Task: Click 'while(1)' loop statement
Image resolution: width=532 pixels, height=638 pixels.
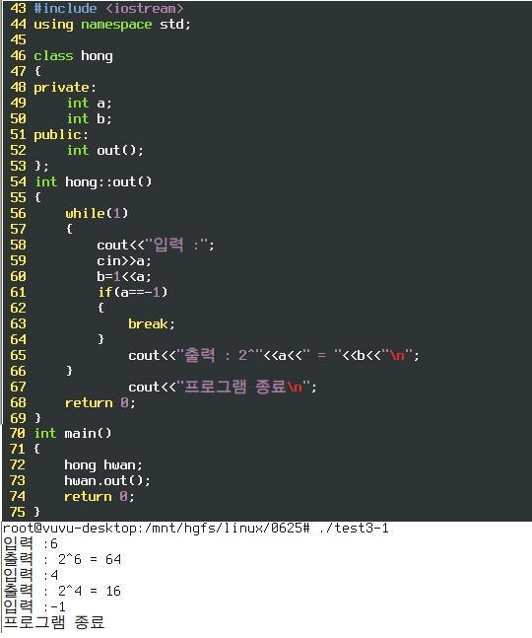Action: tap(97, 213)
